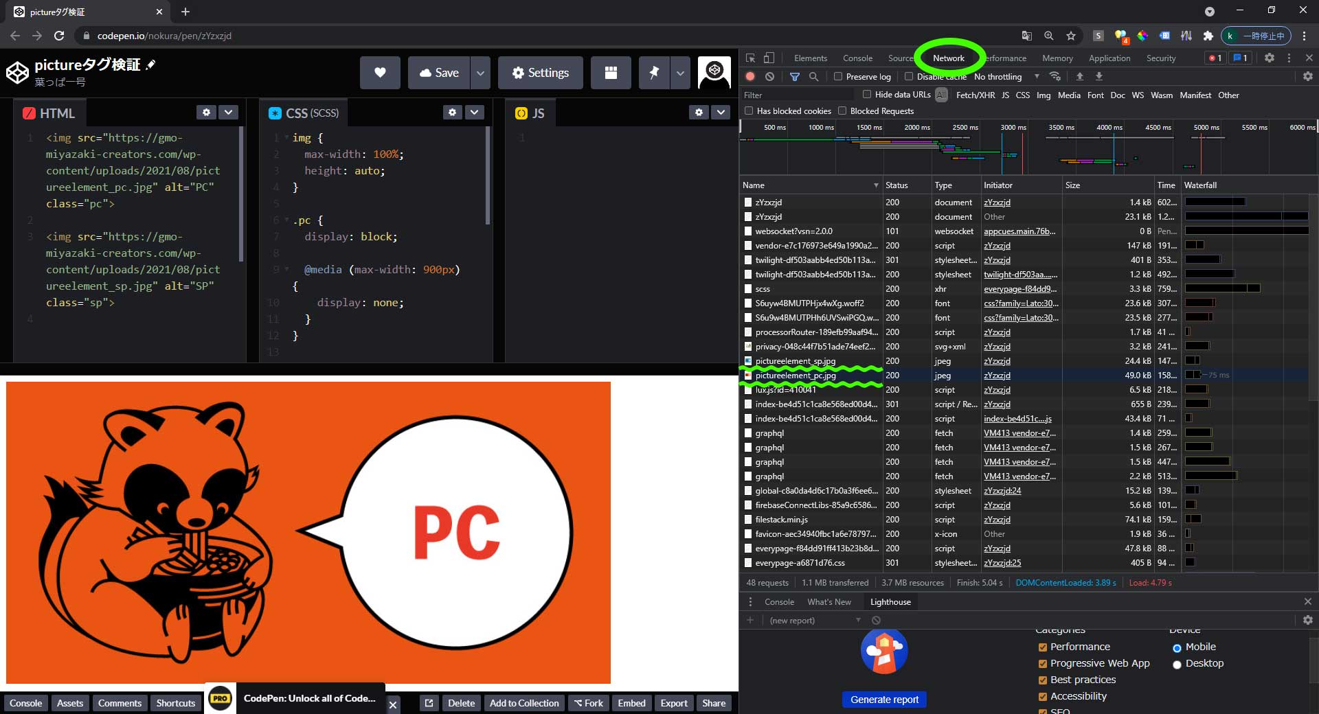Open CSS editor settings gear
Screen dimensions: 1319x714
[x=452, y=112]
